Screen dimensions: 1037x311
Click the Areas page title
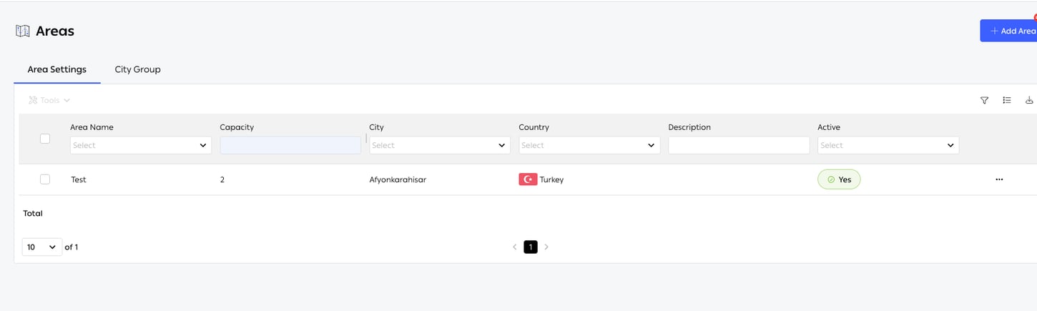pos(55,31)
